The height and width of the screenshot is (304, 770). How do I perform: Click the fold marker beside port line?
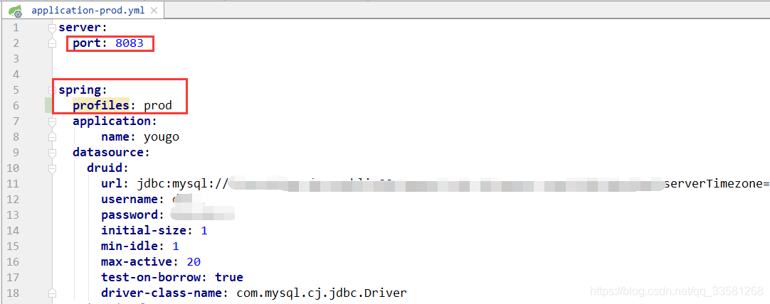52,43
